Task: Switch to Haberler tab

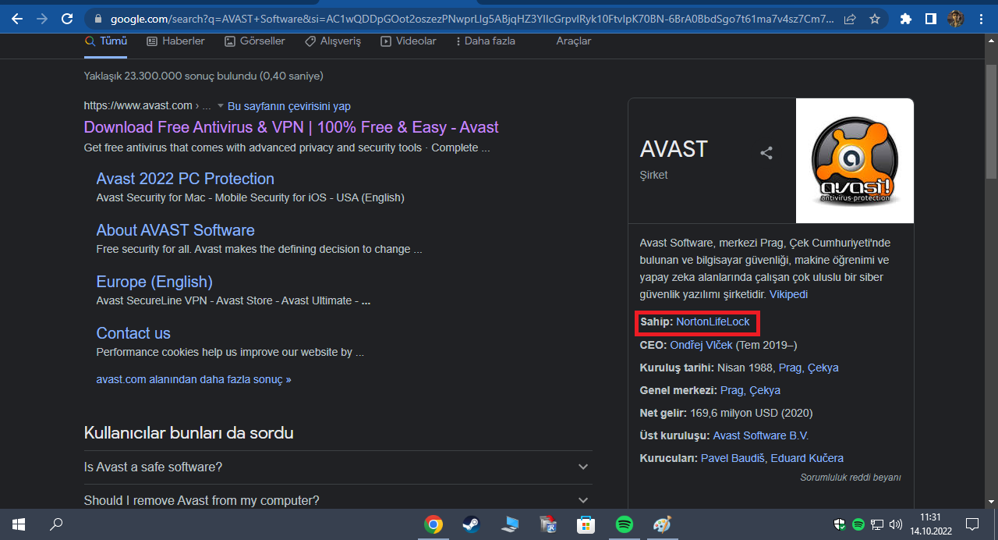Action: click(175, 41)
